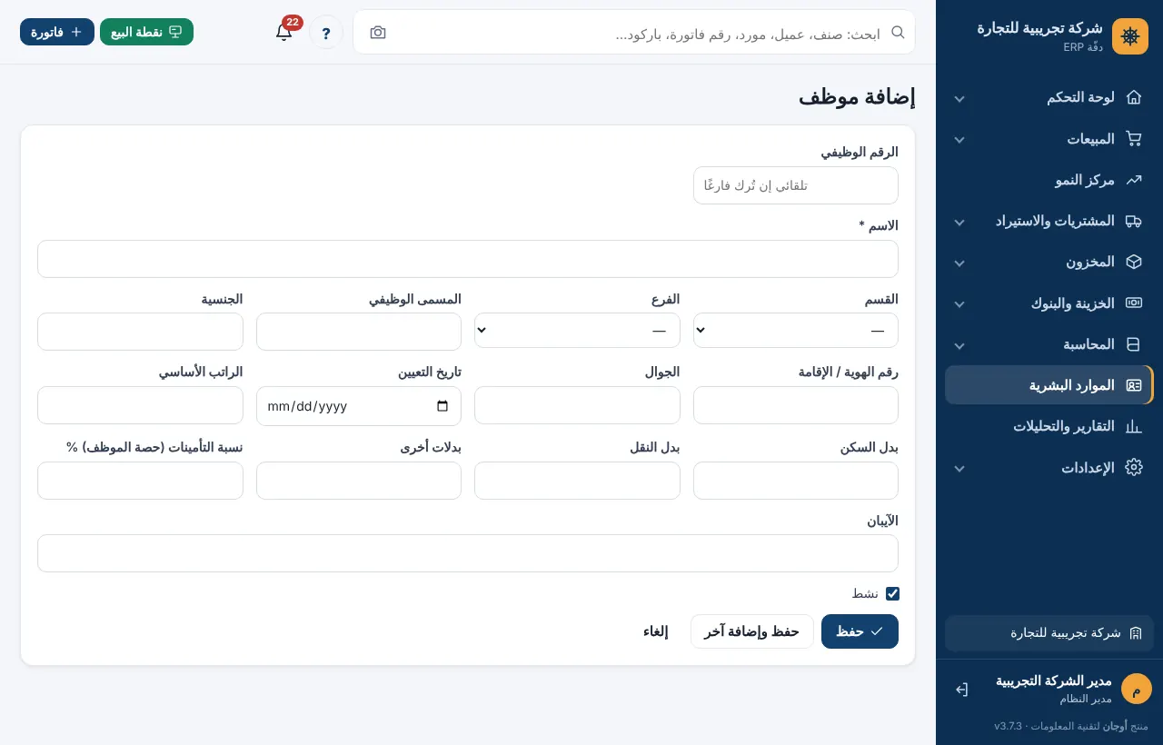Open the الفرع branch dropdown
This screenshot has width=1163, height=745.
(x=577, y=330)
